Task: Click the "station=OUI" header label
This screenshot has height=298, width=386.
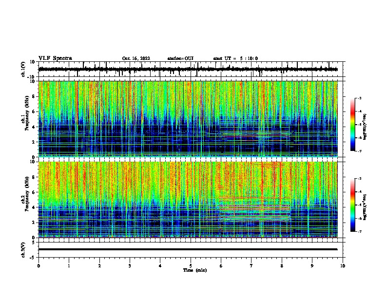Action: pyautogui.click(x=180, y=58)
